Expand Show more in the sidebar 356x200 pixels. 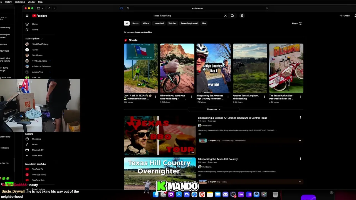pos(37,156)
